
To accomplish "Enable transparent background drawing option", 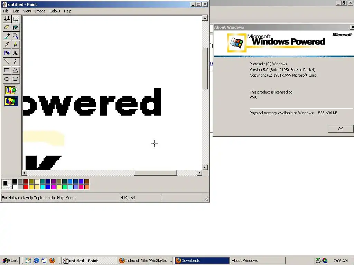I will click(x=11, y=101).
